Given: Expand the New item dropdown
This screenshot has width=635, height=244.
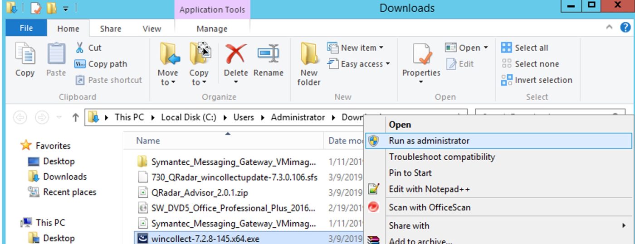Looking at the screenshot, I should point(381,48).
